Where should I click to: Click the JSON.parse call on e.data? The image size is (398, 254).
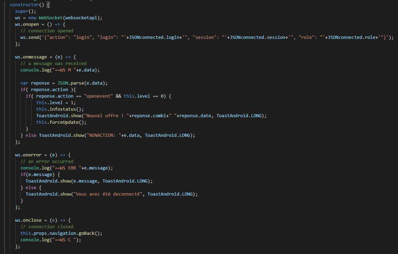pos(72,83)
